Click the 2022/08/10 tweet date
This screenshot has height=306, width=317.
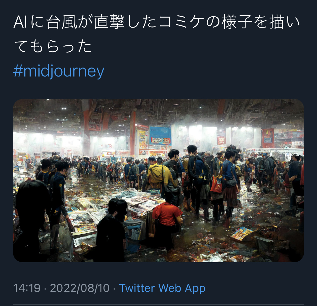[80, 288]
